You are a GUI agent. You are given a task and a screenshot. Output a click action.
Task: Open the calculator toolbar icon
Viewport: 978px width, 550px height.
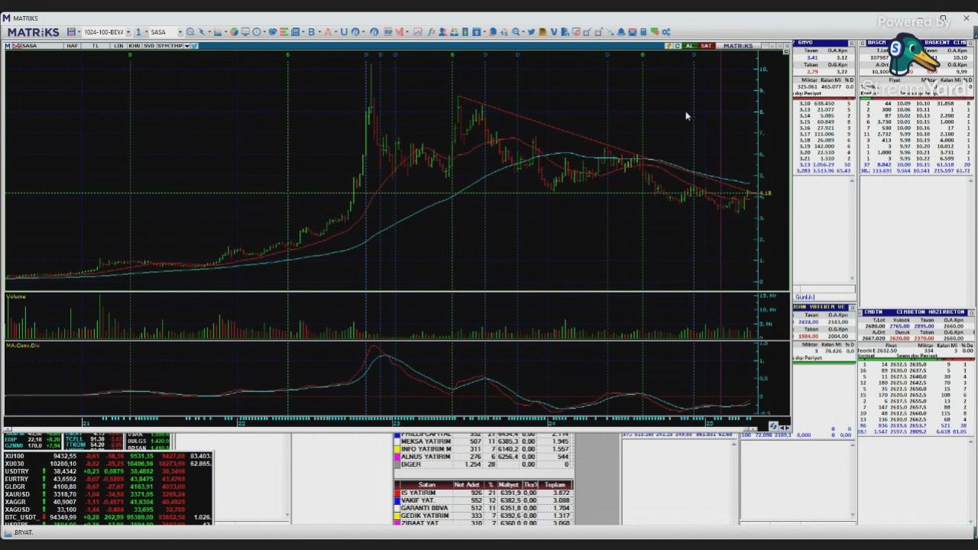click(x=643, y=32)
